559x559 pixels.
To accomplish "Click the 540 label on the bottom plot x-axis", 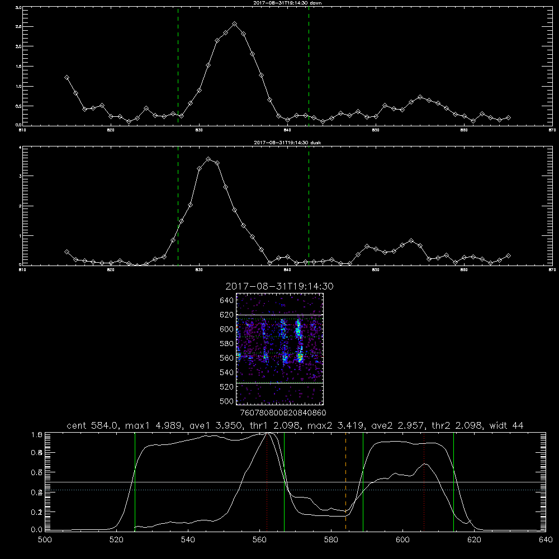I will click(188, 540).
